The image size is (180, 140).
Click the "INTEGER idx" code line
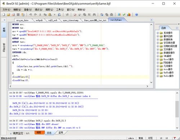point(19,53)
